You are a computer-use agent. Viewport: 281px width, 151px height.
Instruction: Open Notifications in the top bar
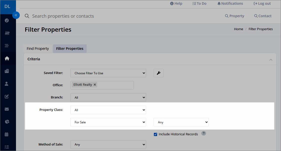pyautogui.click(x=230, y=3)
